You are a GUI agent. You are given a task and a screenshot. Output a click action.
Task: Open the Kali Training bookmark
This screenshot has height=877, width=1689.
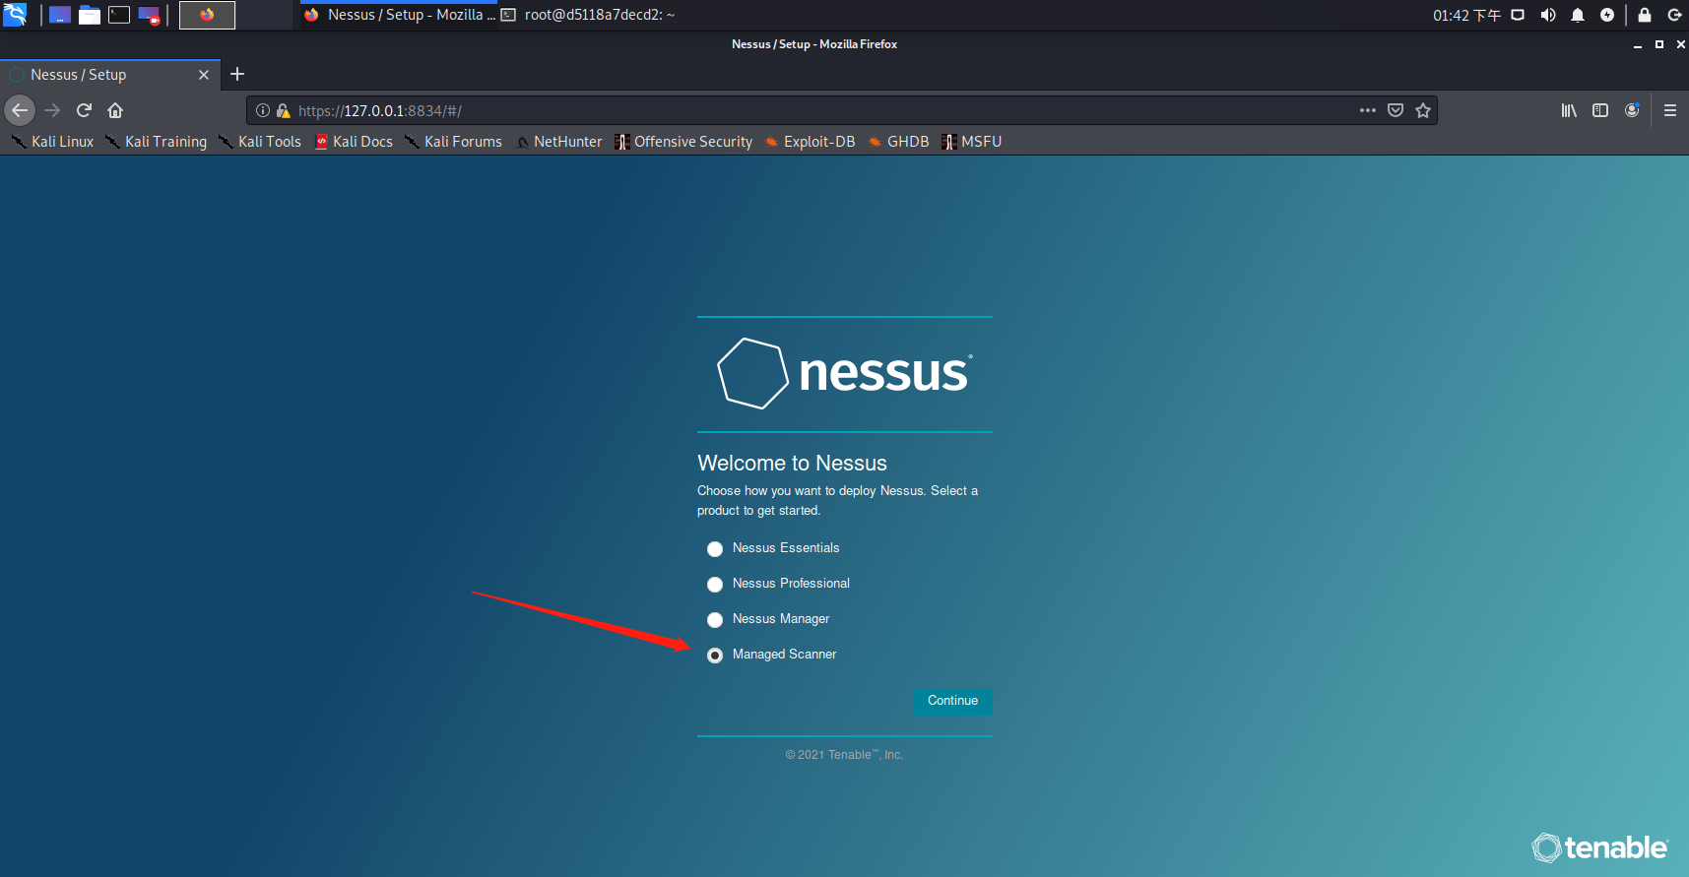(x=157, y=142)
